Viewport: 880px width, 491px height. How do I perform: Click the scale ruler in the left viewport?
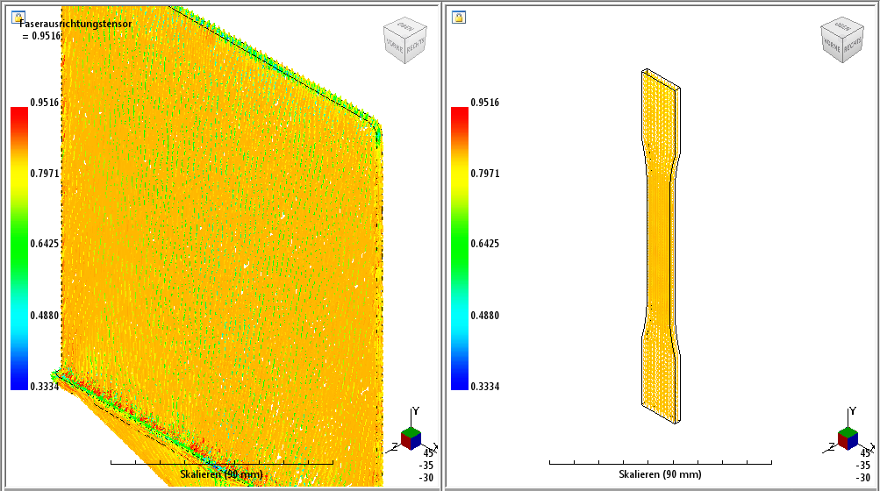pyautogui.click(x=222, y=463)
